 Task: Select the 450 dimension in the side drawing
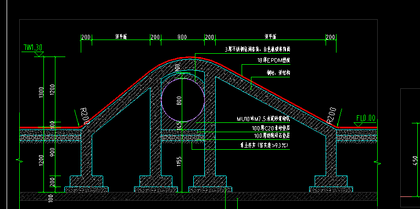pos(415,161)
